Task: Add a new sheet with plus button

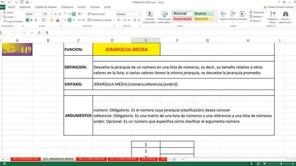Action: pyautogui.click(x=174, y=159)
